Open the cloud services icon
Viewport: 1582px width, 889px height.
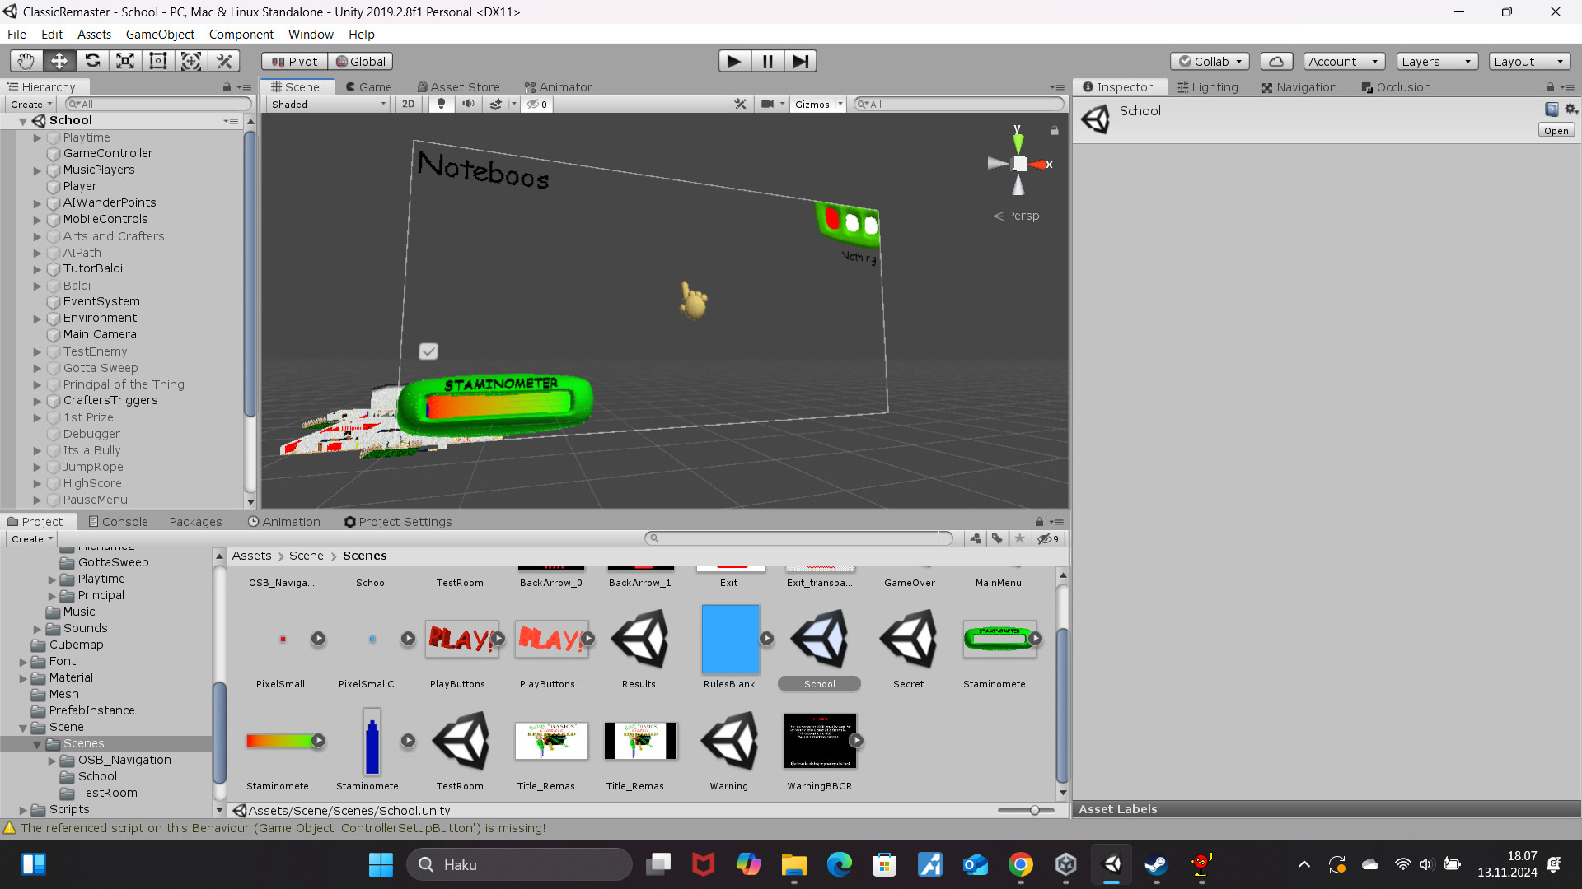coord(1275,61)
